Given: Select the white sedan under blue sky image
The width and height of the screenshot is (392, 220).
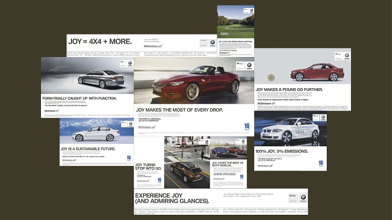Looking at the screenshot, I should (x=96, y=131).
